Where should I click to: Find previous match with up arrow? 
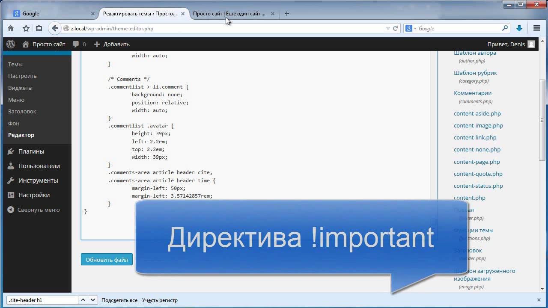(x=83, y=300)
